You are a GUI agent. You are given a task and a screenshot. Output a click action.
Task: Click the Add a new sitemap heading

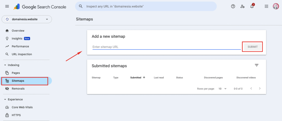[109, 37]
